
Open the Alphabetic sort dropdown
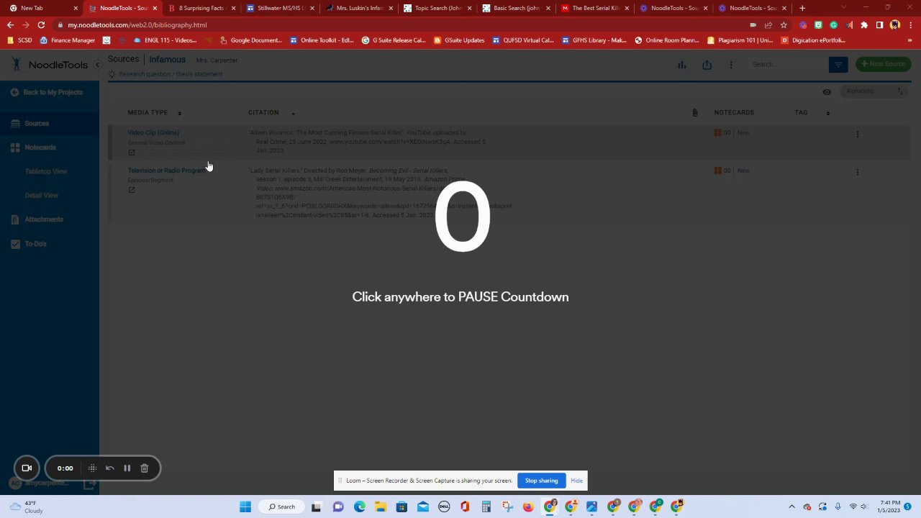tap(874, 91)
